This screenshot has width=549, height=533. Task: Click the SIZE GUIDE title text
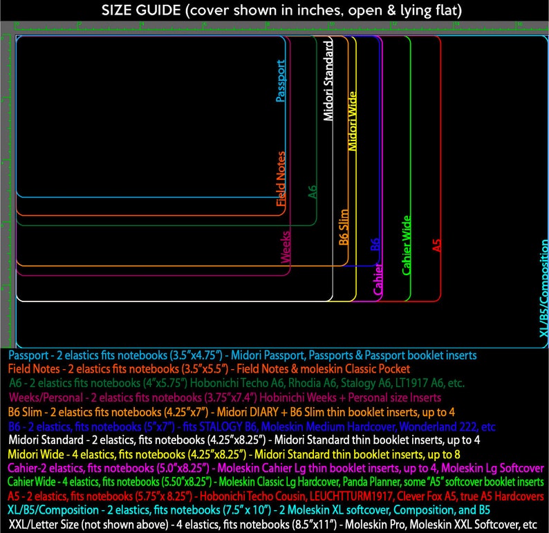(x=281, y=10)
